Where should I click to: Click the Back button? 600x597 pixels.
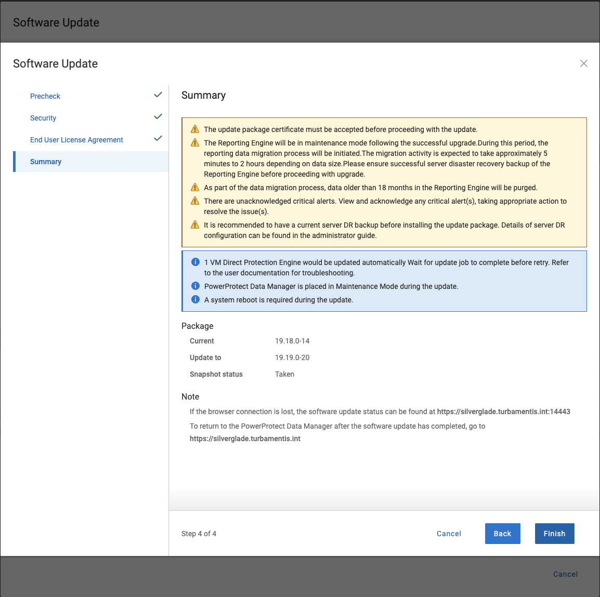502,534
